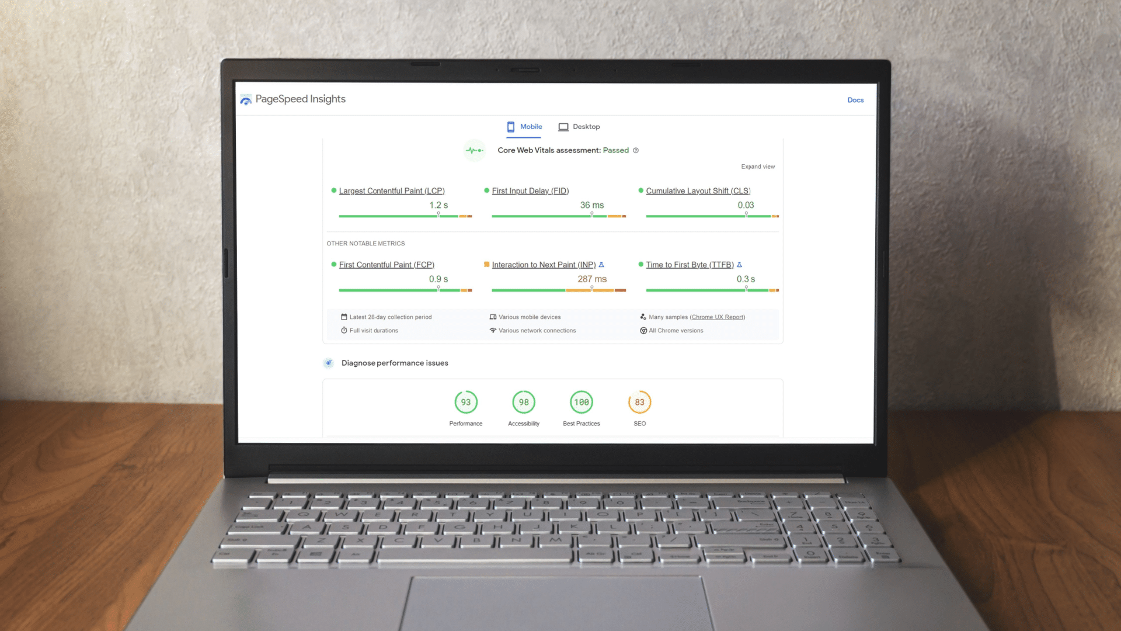Click the green status dot beside FCP
Viewport: 1121px width, 631px height.
334,264
